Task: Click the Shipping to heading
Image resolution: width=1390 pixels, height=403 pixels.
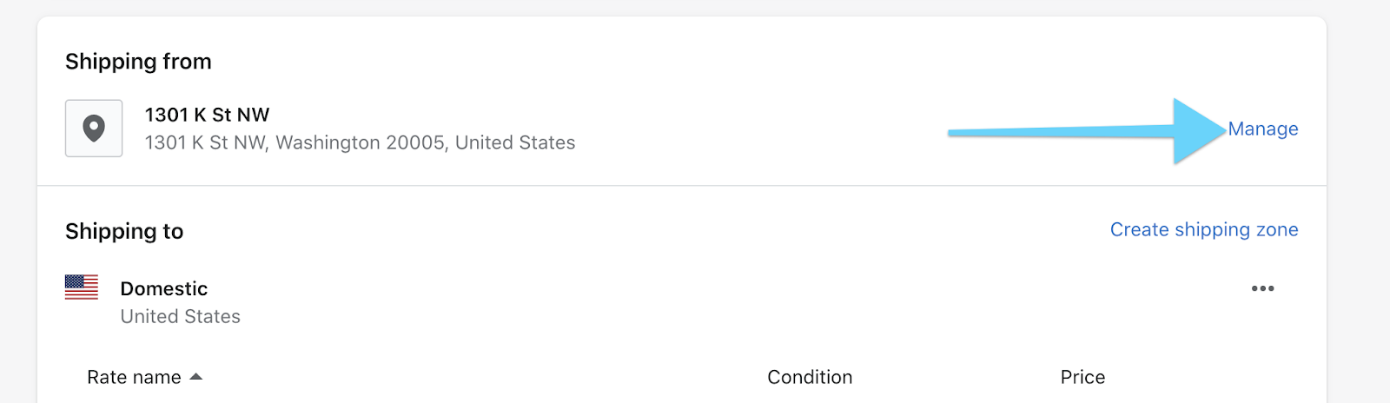Action: click(124, 231)
